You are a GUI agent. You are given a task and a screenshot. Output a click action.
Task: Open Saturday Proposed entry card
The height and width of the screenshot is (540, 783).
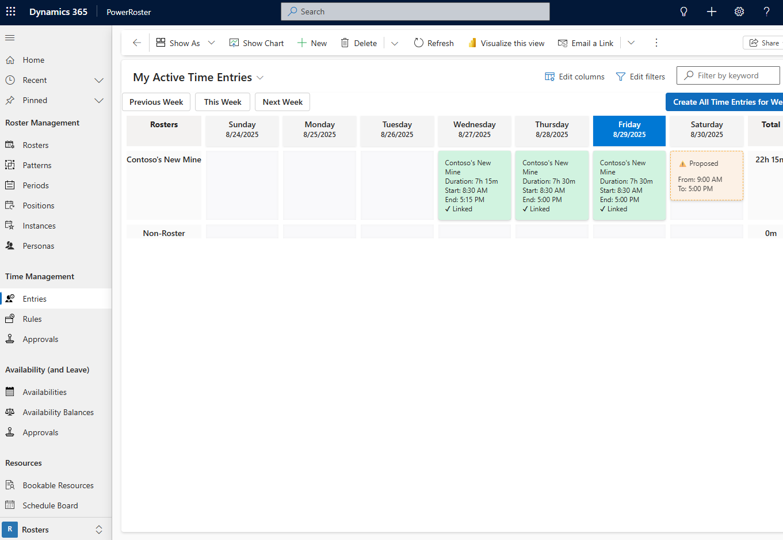[706, 176]
